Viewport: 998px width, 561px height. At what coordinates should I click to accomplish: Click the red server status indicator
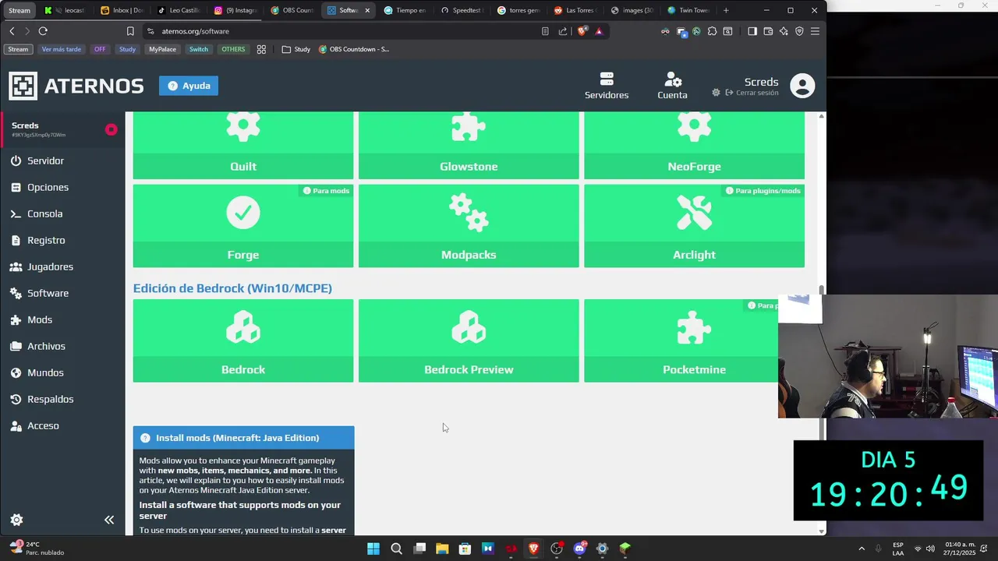(111, 129)
